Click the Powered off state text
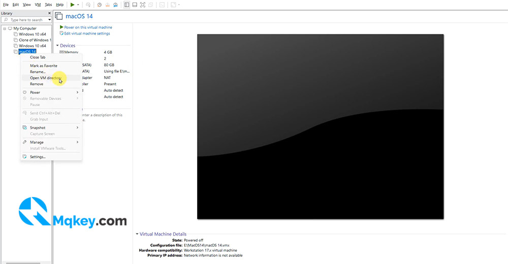 pos(194,240)
